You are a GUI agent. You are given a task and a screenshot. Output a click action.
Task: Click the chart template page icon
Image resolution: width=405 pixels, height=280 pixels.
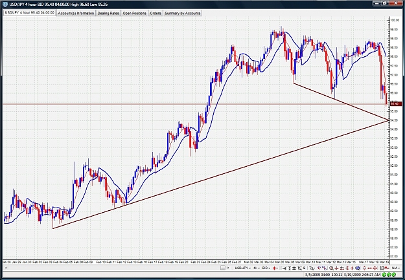tap(382, 268)
